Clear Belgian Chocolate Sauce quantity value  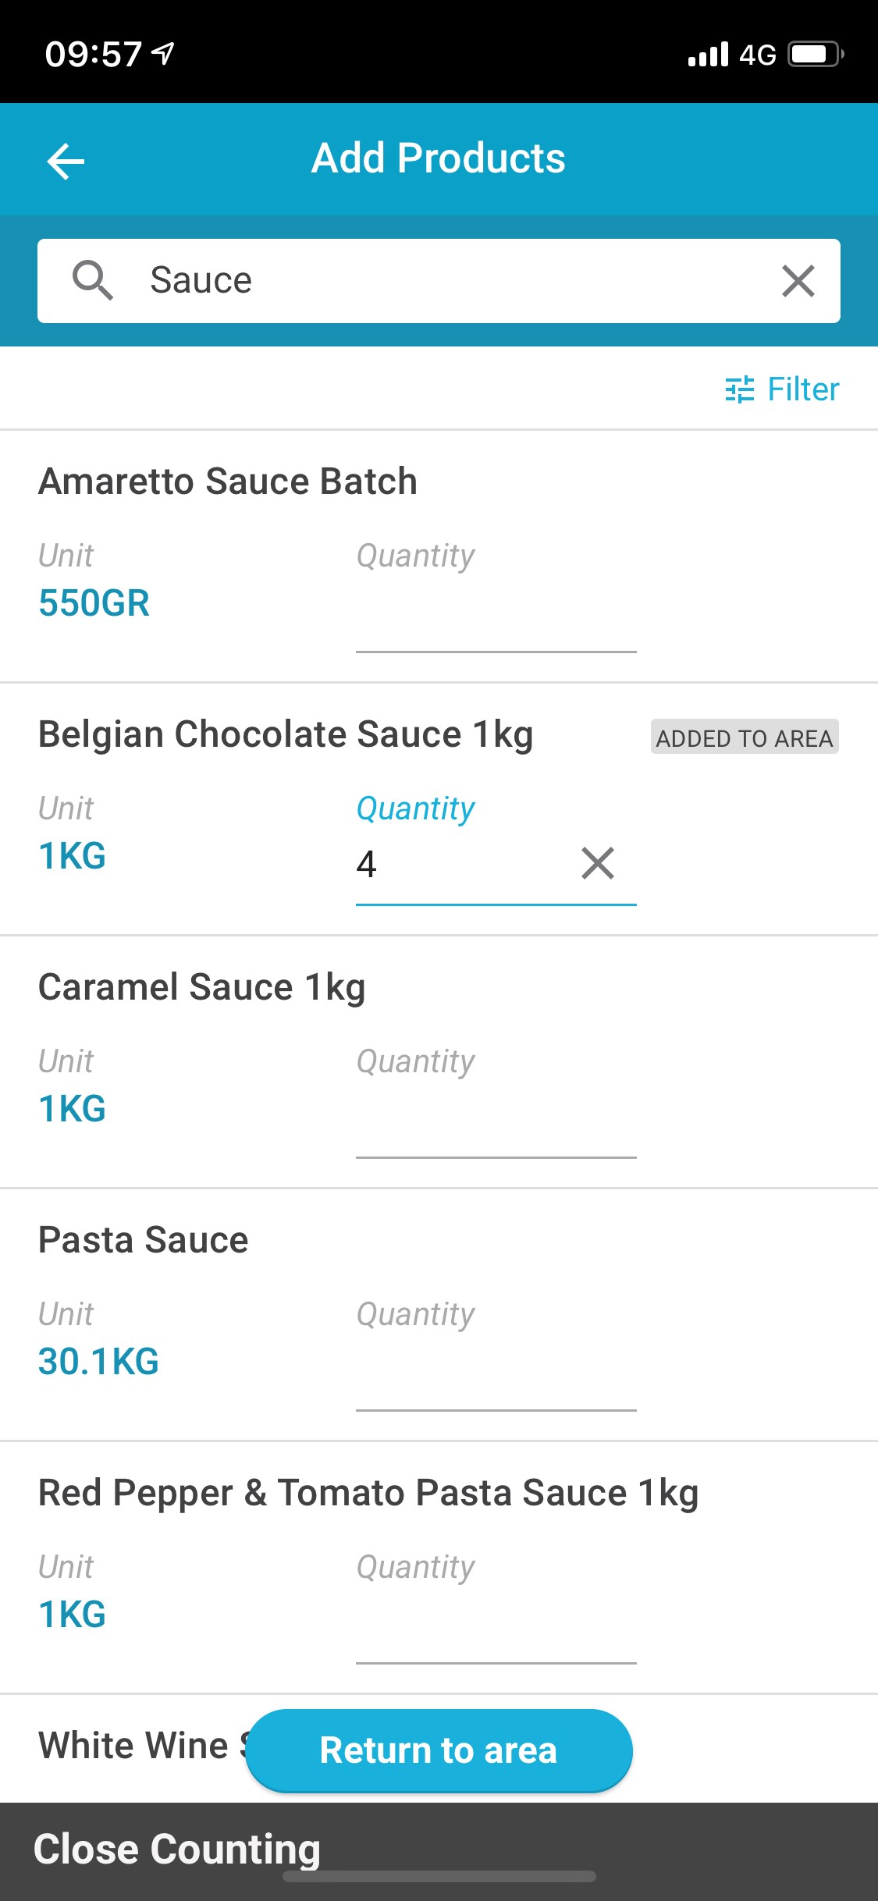[x=598, y=863]
